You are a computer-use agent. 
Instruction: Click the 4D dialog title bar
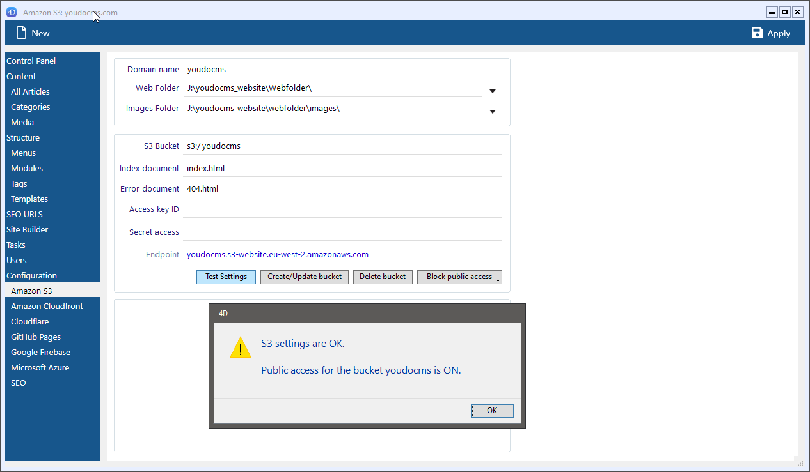[367, 314]
